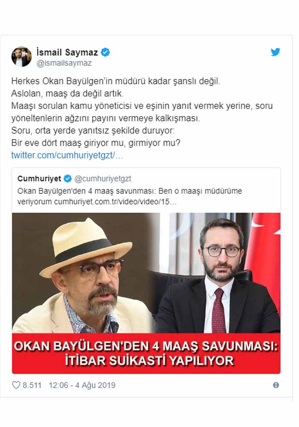Visit the @cumhuriyetgzt handle
299x427 pixels.
point(103,178)
